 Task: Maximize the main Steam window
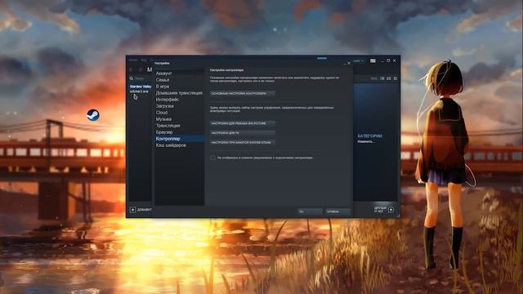(388, 60)
